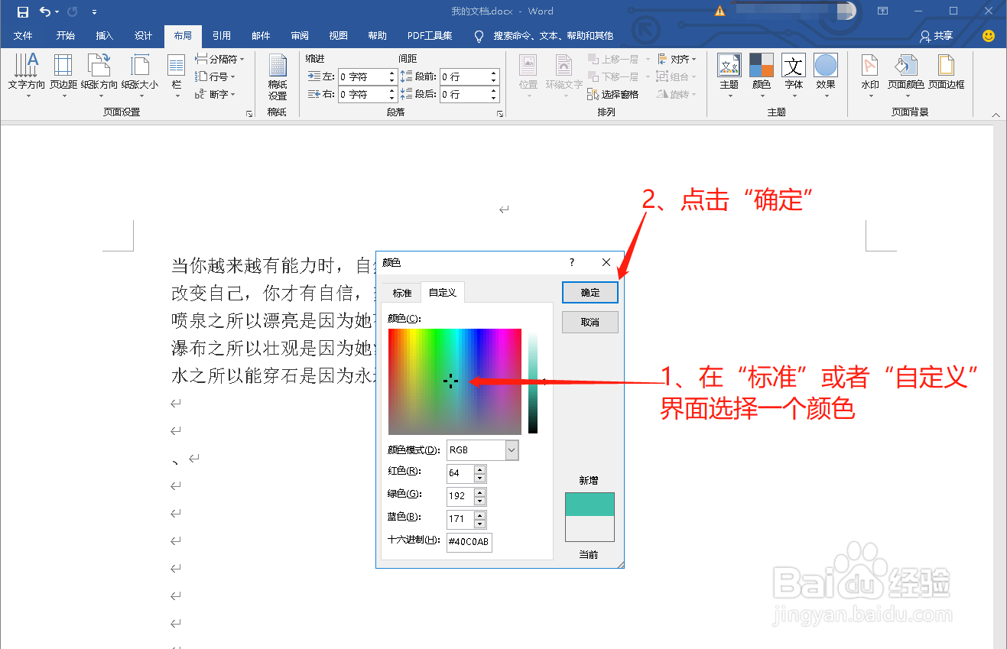Screen dimensions: 1007x649
Task: Click the Wrap Text (环绕文字) icon
Action: tap(564, 75)
